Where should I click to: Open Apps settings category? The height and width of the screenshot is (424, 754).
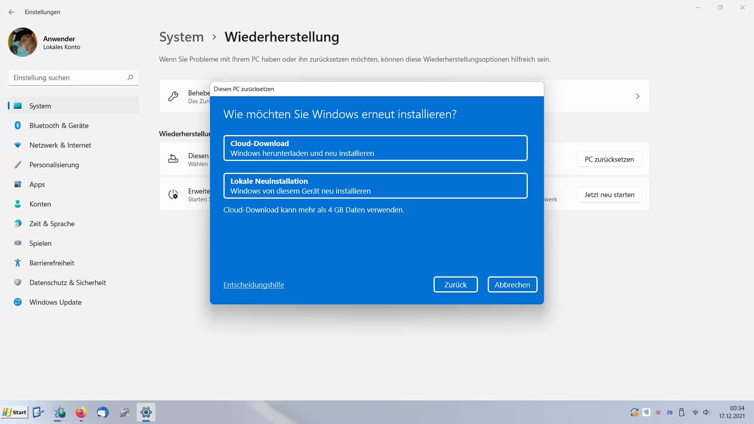(73, 184)
